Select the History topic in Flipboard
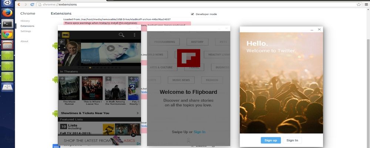This screenshot has width=370, height=148. 197,42
